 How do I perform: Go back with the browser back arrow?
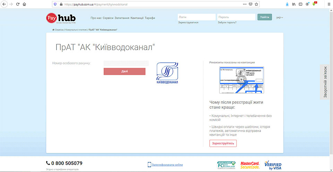(4, 4)
